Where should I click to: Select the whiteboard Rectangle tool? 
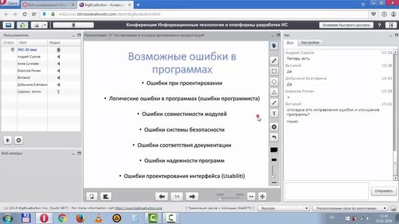pyautogui.click(x=274, y=72)
